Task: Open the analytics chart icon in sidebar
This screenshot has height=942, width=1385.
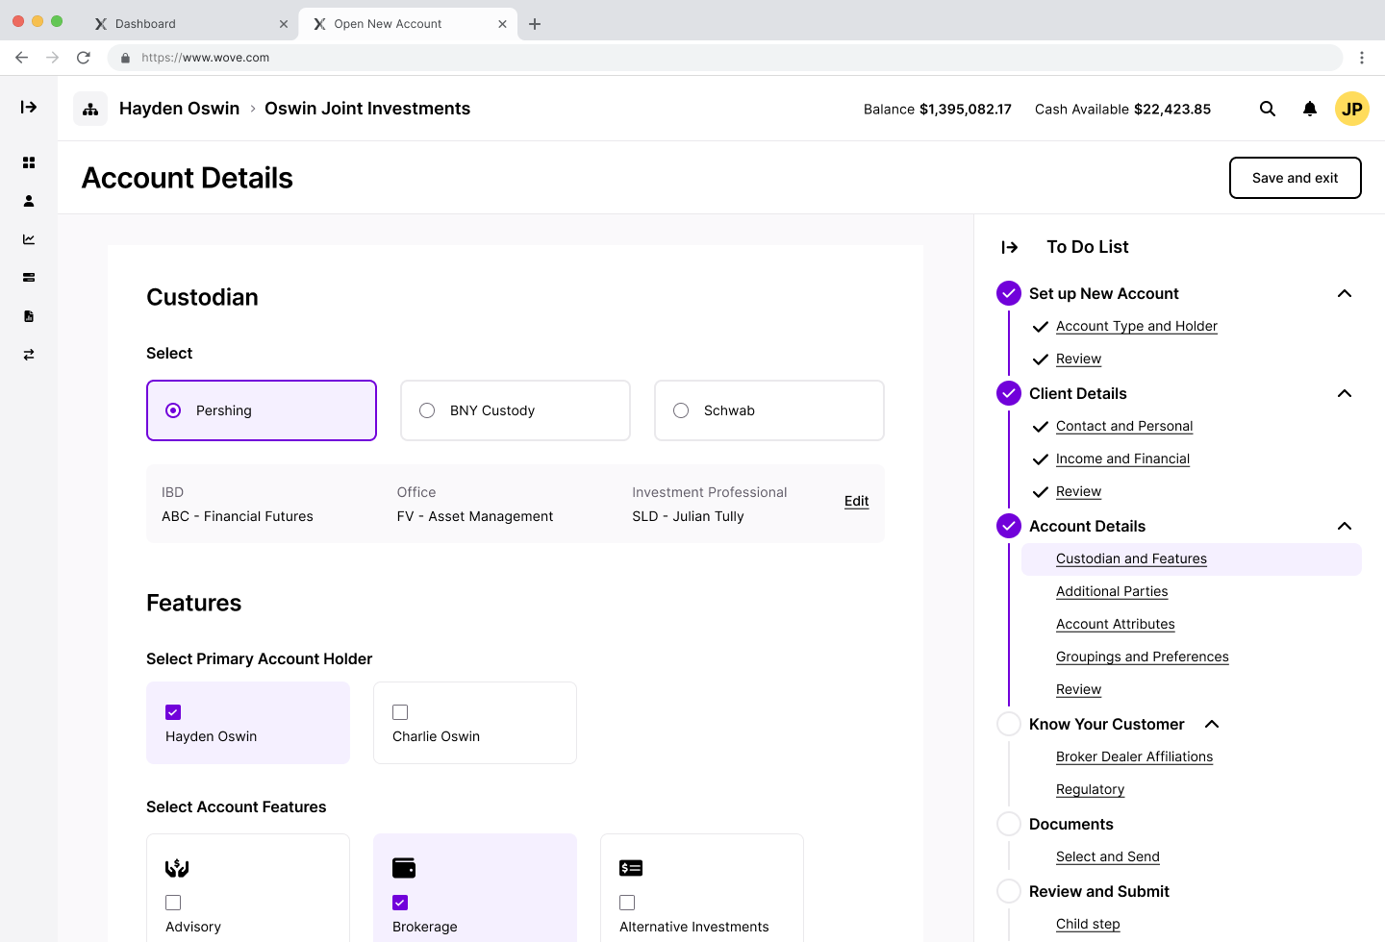Action: tap(28, 239)
